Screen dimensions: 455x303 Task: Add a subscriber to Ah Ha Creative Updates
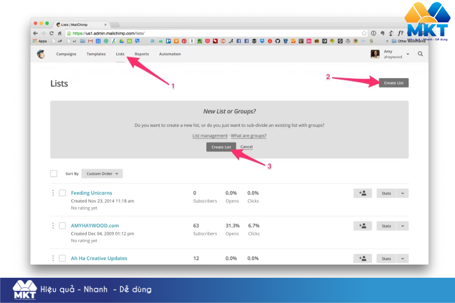point(362,258)
